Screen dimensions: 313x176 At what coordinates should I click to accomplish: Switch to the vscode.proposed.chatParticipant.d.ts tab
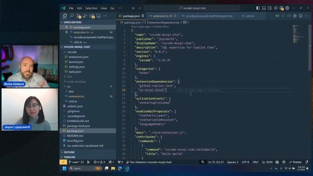click(x=209, y=16)
